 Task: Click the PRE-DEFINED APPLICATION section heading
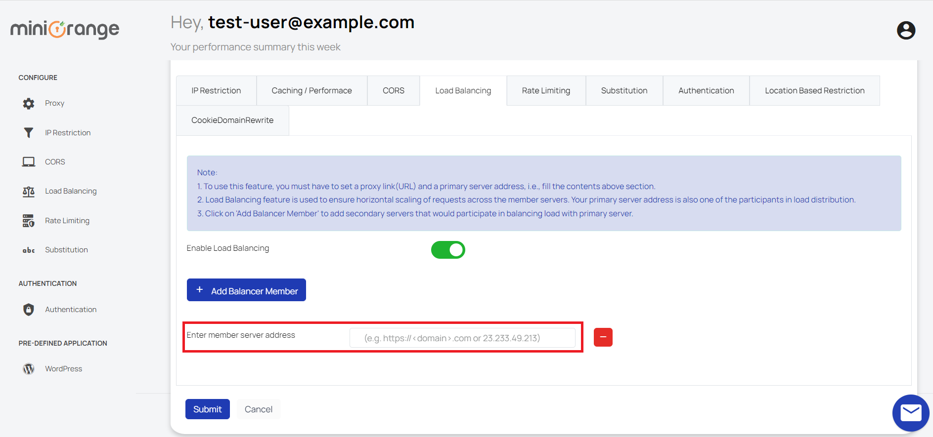tap(63, 343)
